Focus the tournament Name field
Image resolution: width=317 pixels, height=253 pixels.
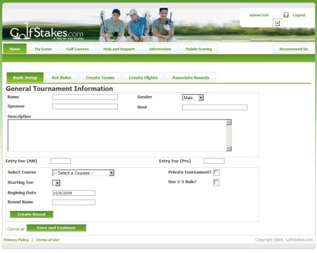85,97
